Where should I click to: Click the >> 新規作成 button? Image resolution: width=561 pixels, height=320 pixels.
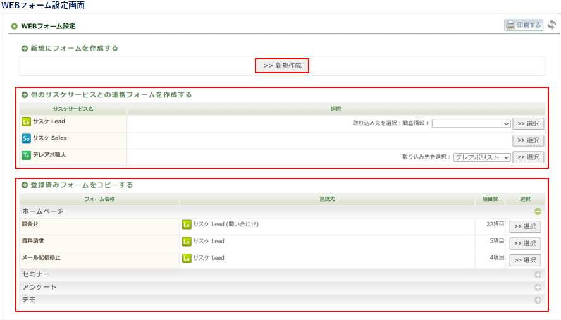click(x=282, y=66)
